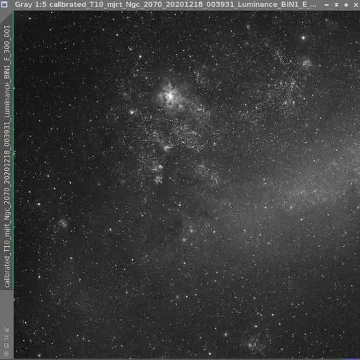Click the bright Tarantula Nebula core
The width and height of the screenshot is (360, 360).
[170, 96]
